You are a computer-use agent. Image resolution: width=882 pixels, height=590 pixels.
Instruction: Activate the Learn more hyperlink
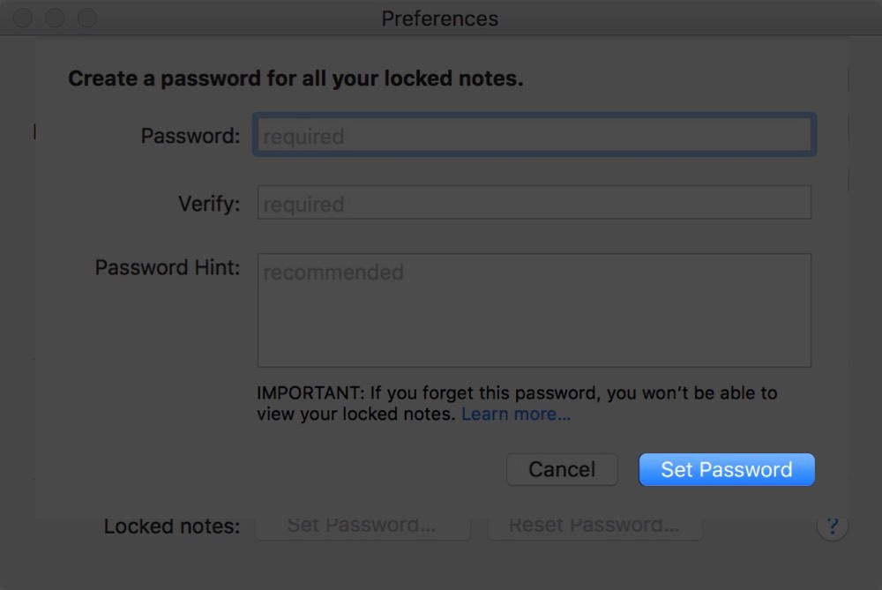[514, 414]
